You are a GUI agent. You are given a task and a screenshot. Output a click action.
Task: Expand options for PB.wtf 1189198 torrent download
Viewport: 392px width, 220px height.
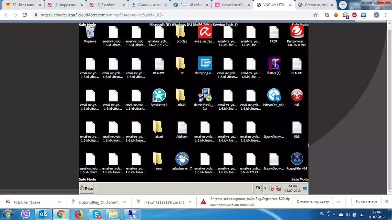[189, 202]
